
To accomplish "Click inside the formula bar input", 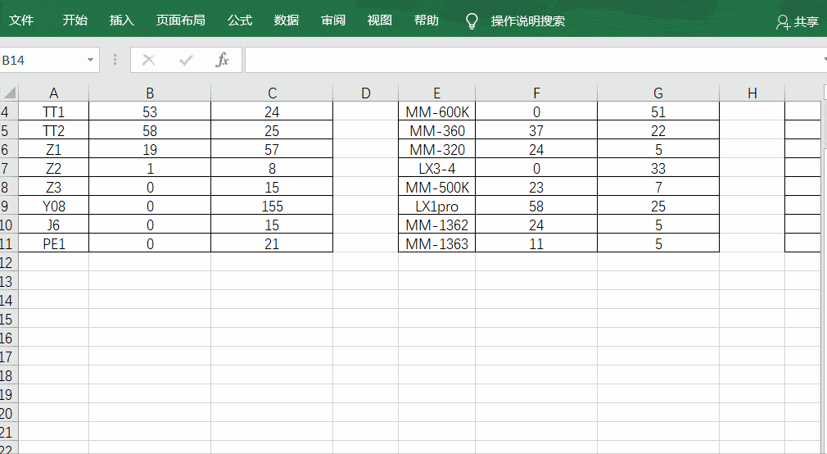I will (532, 60).
